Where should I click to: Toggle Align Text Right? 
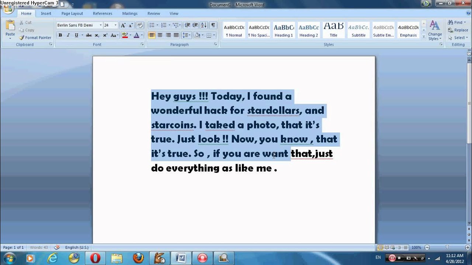(168, 35)
